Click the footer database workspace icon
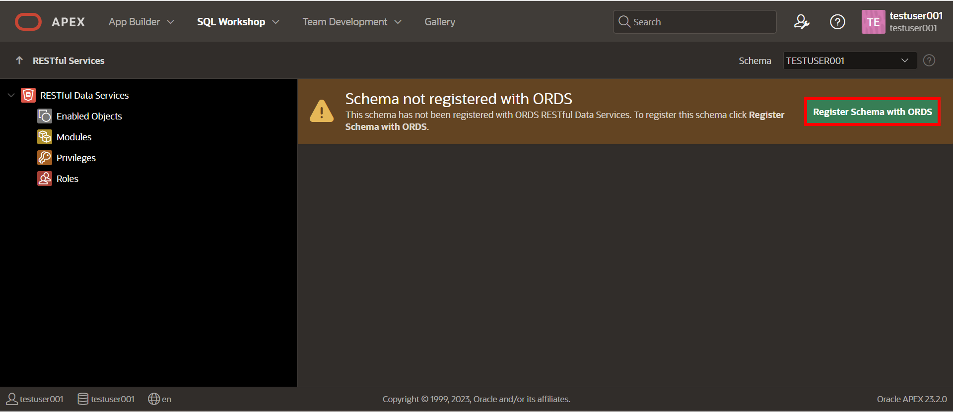The height and width of the screenshot is (412, 953). [x=83, y=399]
